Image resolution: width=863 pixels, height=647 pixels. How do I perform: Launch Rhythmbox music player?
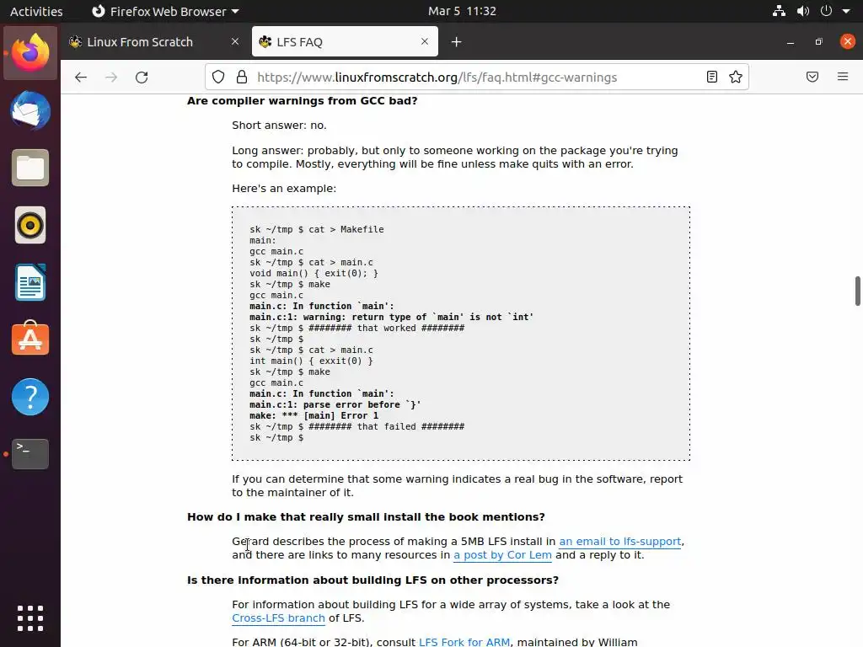point(30,225)
